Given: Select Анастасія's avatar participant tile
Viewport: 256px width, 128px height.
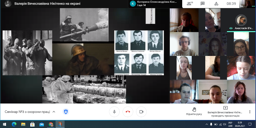Looking at the screenshot, I should pos(241,20).
